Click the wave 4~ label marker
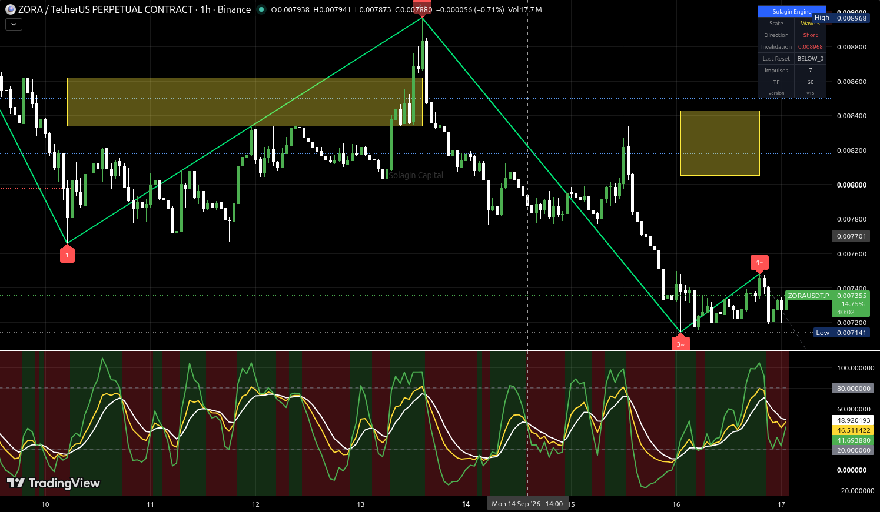 (759, 263)
